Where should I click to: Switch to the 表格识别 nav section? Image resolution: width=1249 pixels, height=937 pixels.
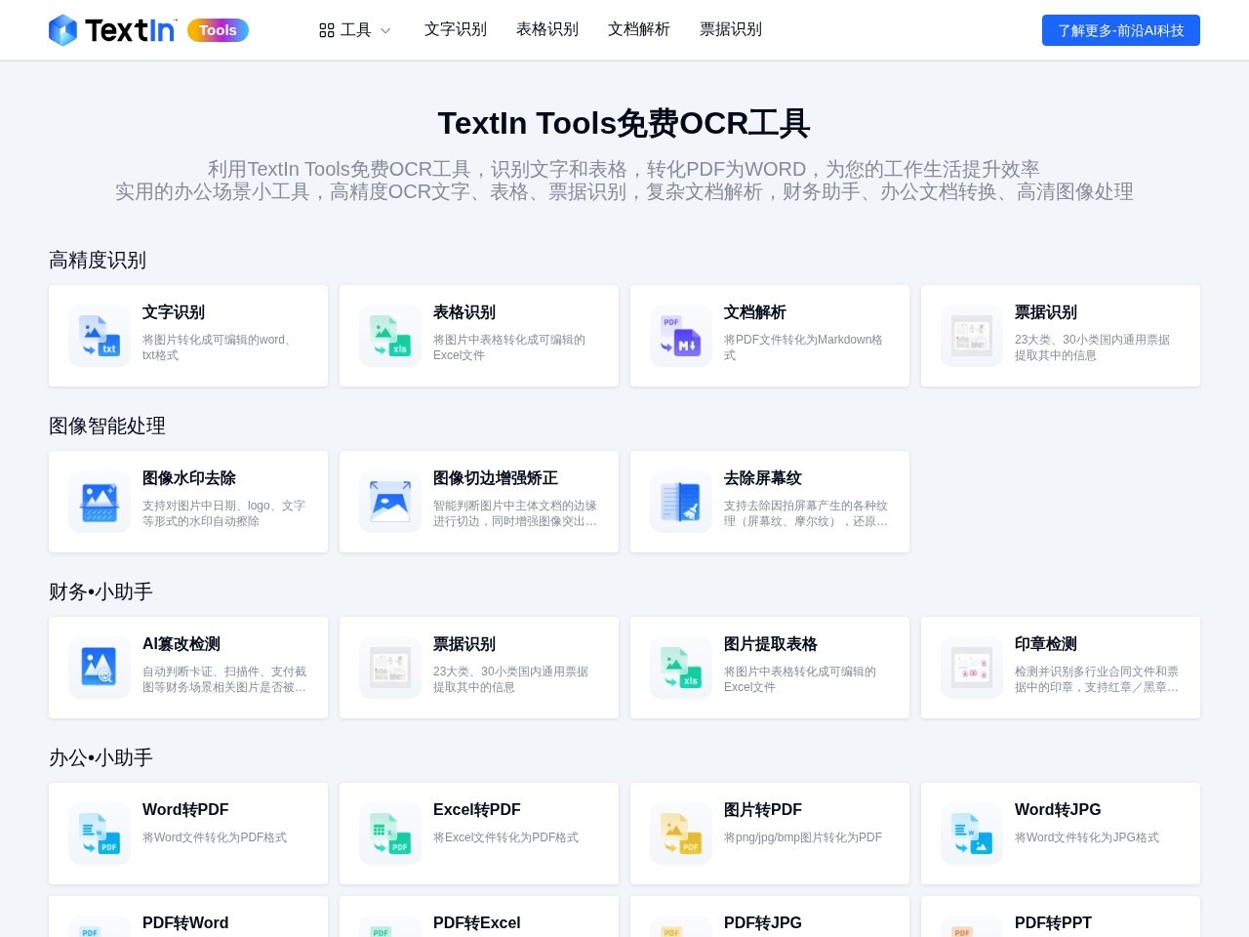[x=546, y=30]
